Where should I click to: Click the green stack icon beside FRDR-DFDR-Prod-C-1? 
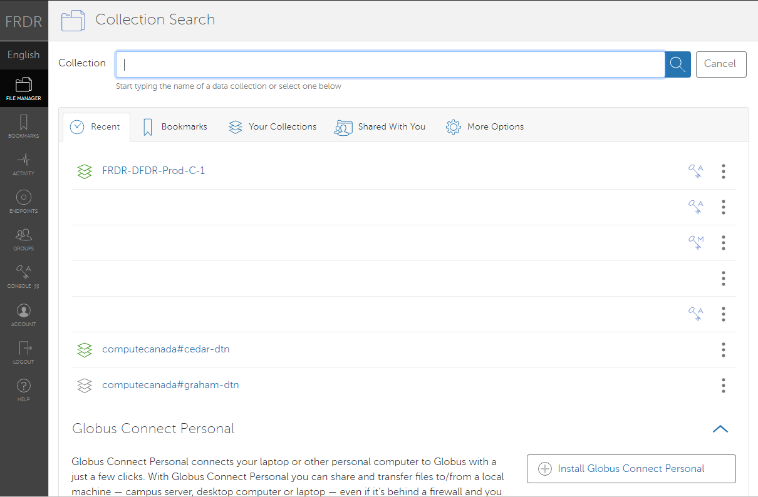tap(85, 171)
